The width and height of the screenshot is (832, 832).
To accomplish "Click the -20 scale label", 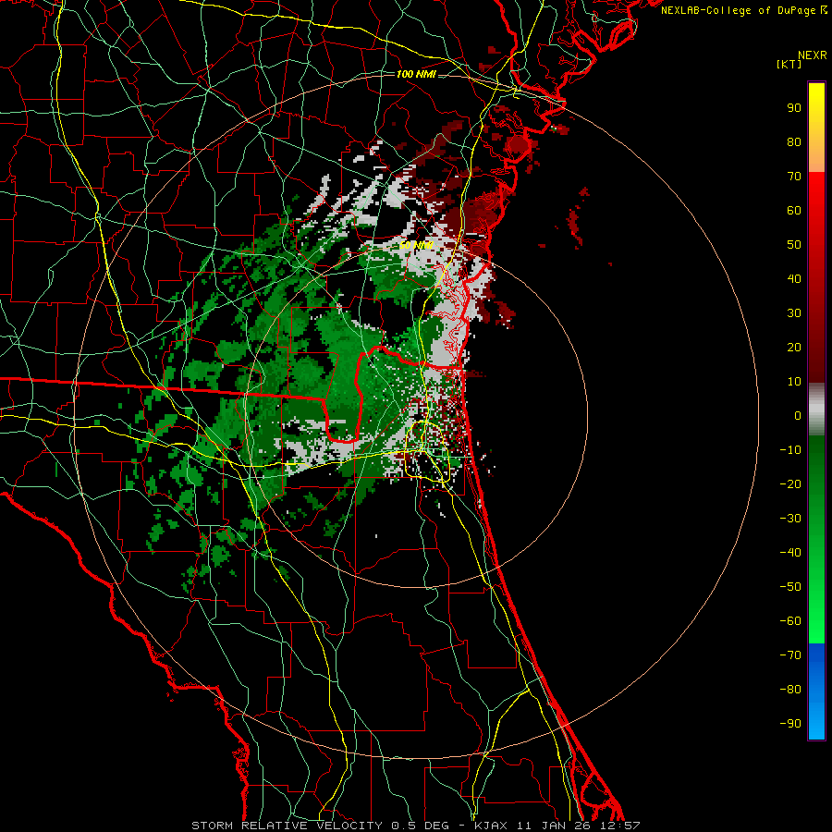I will pyautogui.click(x=790, y=484).
